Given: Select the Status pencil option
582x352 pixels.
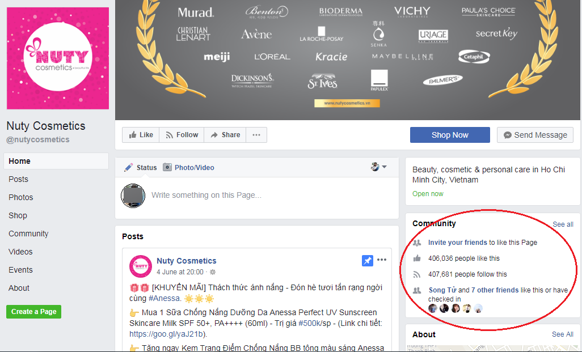Looking at the screenshot, I should coord(141,167).
